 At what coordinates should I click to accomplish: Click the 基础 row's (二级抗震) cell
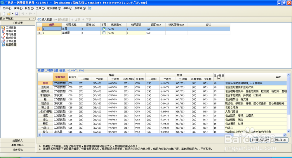pos(60,83)
